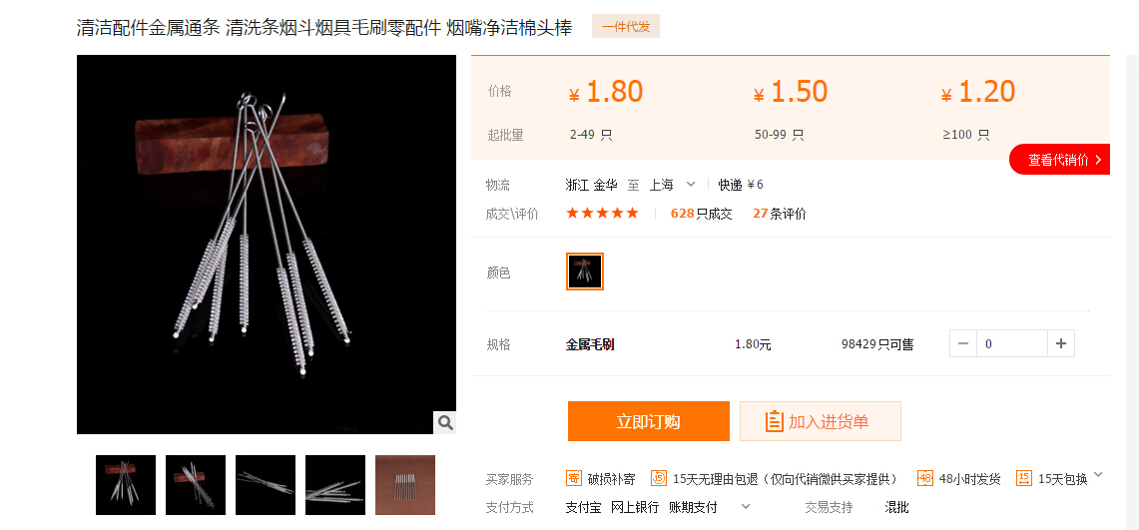Select the last thumbnail with brown background
Screen dimensions: 1139x530
point(405,485)
